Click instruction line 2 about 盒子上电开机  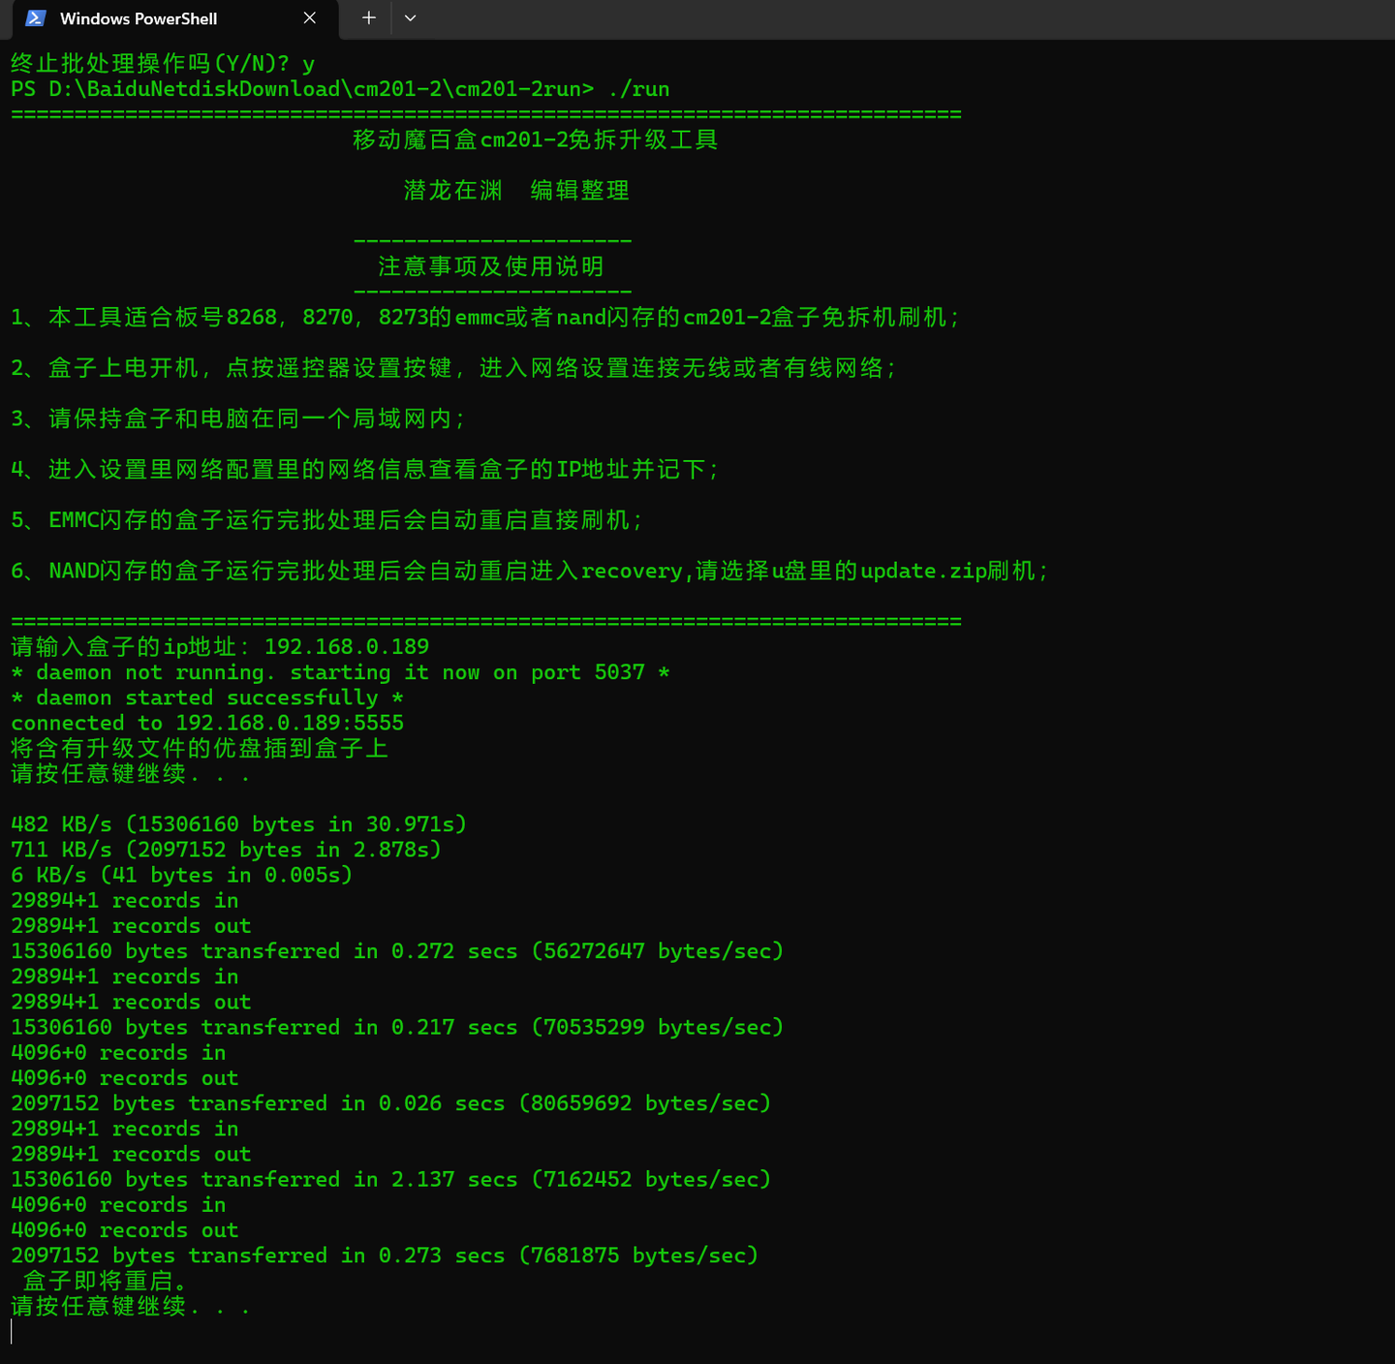coord(453,368)
